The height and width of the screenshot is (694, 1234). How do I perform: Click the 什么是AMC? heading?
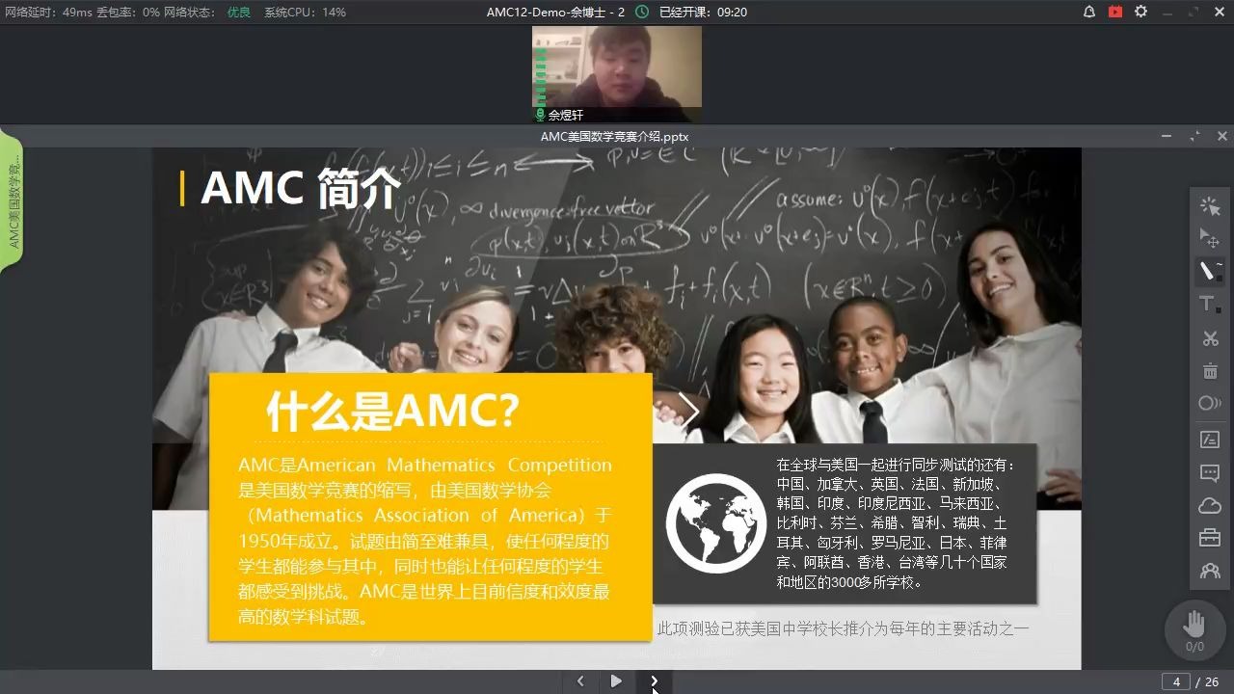[x=393, y=412]
